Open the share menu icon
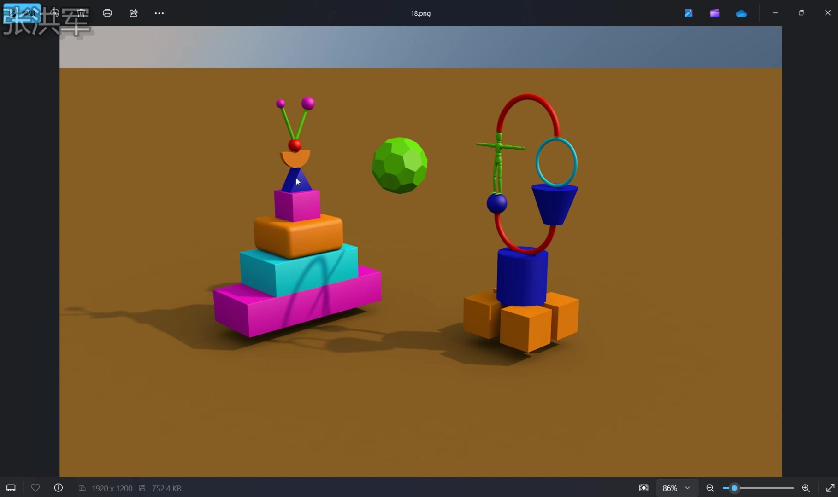Screen dimensions: 838x497 pyautogui.click(x=134, y=13)
